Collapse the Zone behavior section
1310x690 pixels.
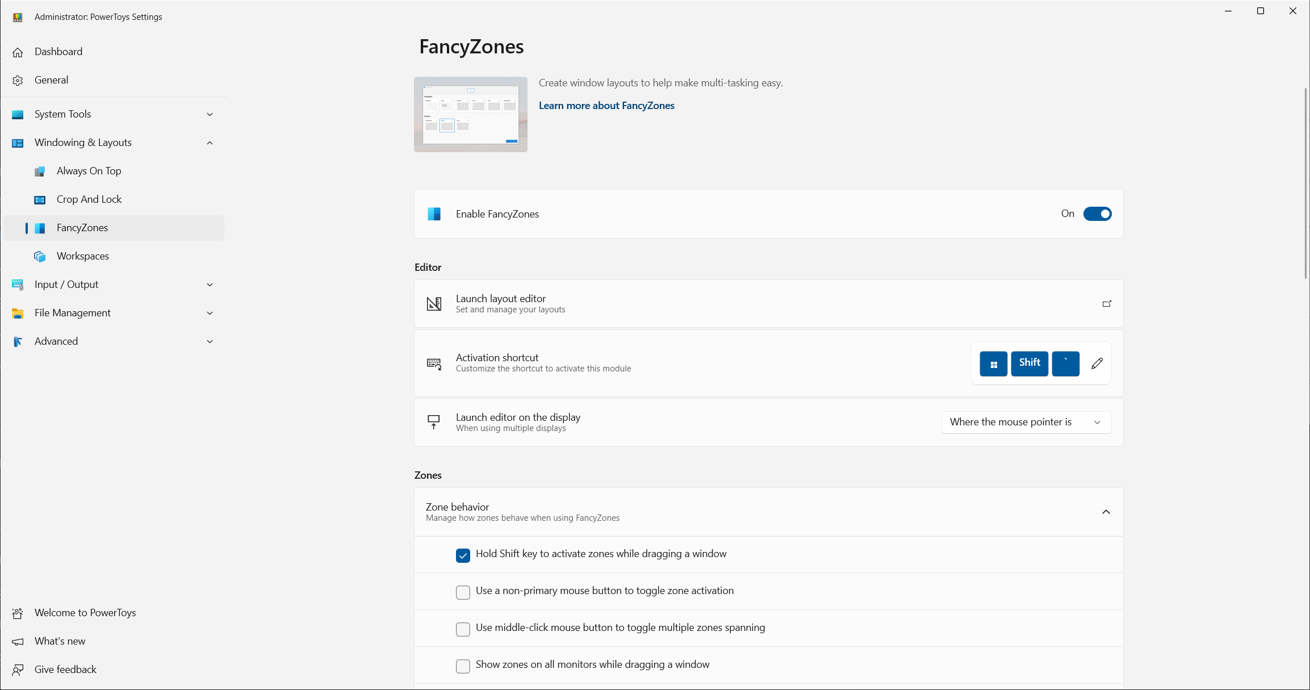click(x=1106, y=512)
